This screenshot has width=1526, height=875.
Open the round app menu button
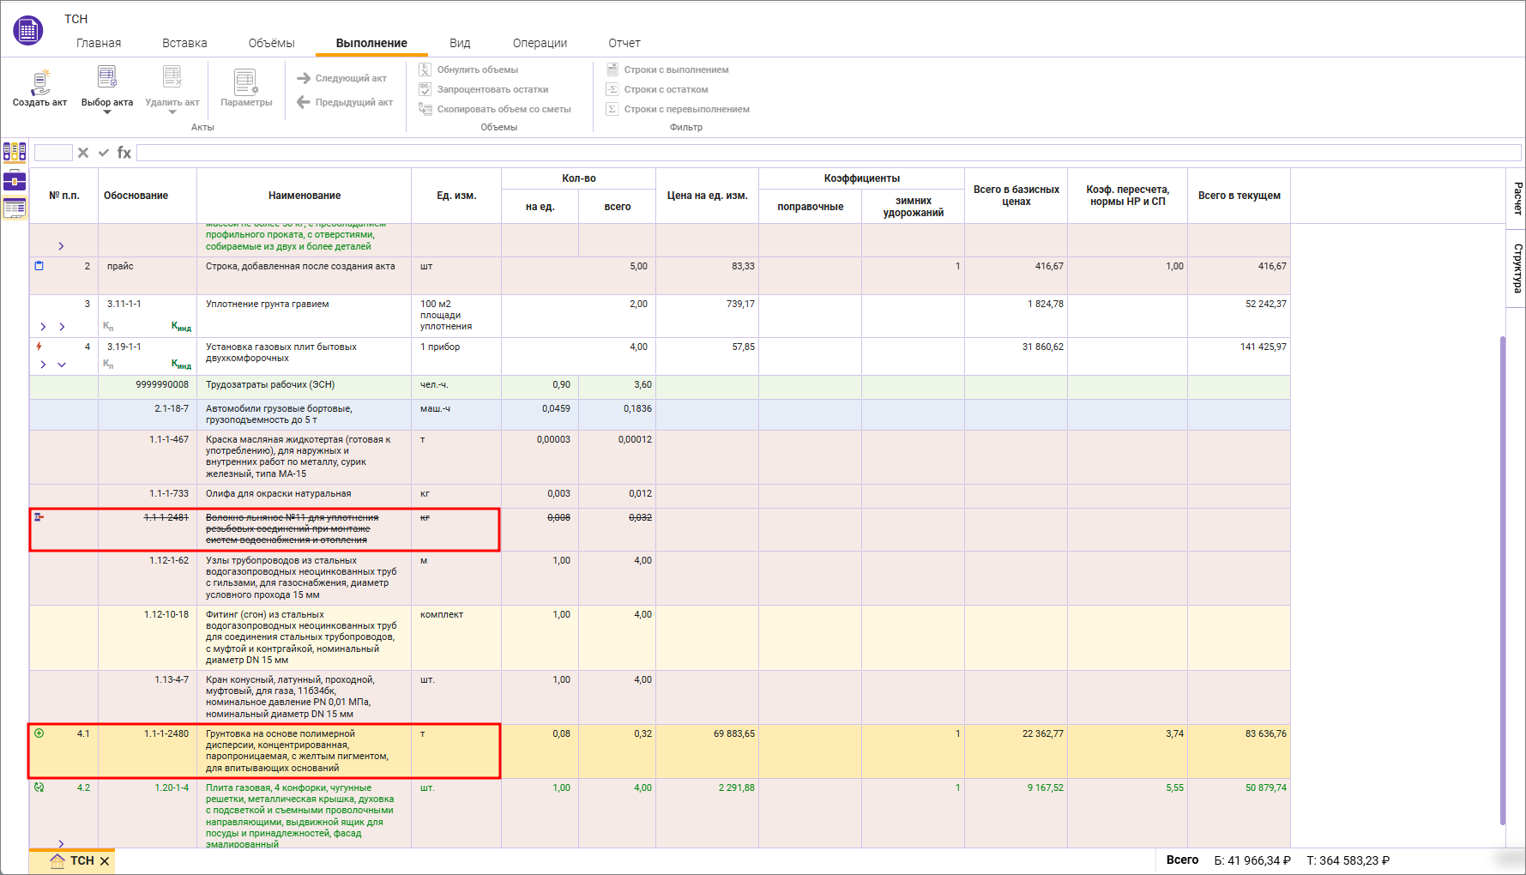[27, 31]
